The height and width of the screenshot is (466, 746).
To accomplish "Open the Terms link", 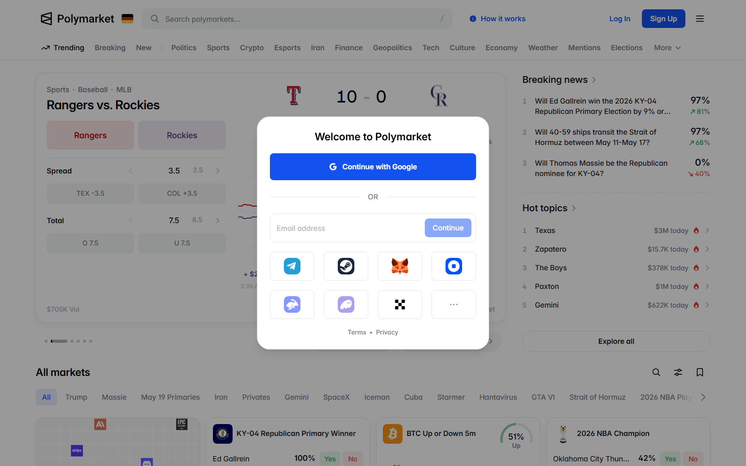I will (357, 332).
